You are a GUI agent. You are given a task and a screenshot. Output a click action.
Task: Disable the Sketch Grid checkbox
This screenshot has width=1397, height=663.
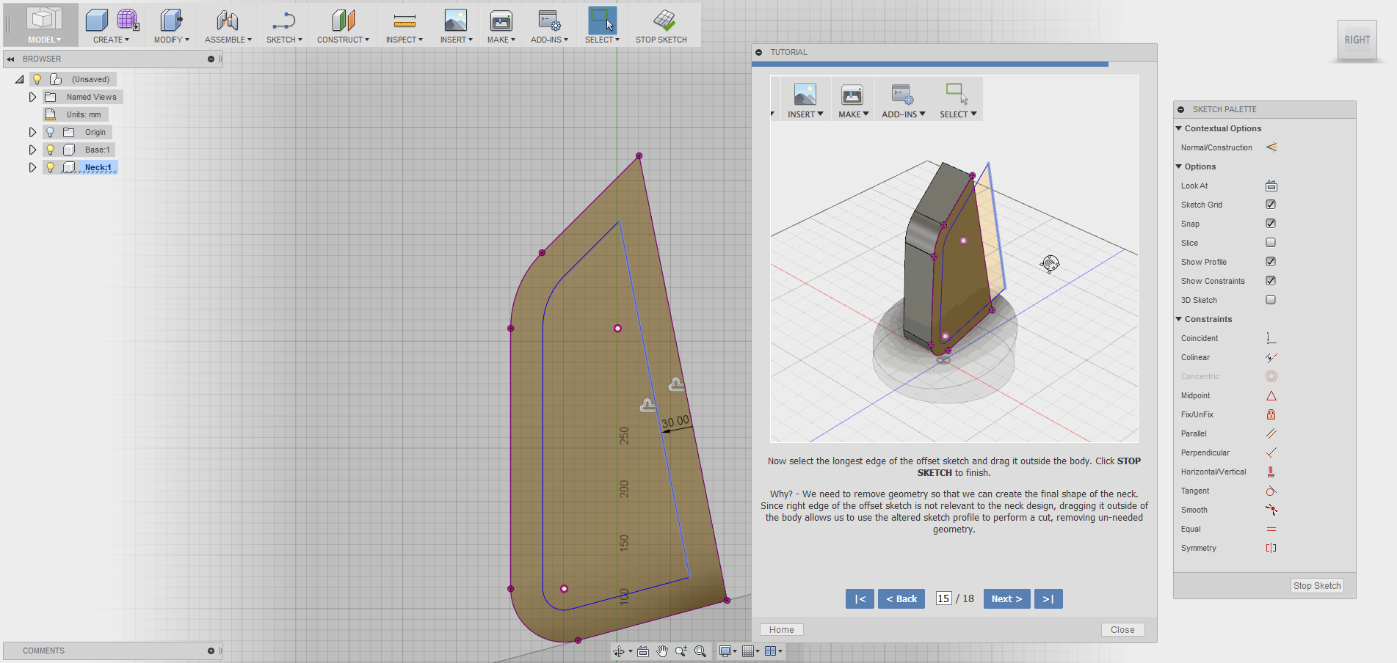[x=1271, y=205]
